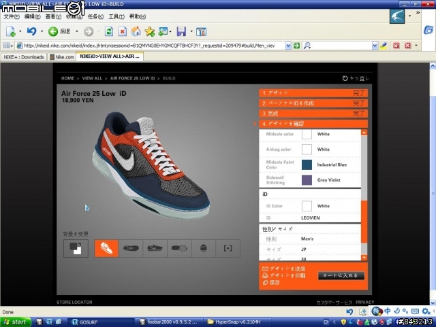436x327 pixels.
Task: Click the add to cart black button
Action: (x=341, y=275)
